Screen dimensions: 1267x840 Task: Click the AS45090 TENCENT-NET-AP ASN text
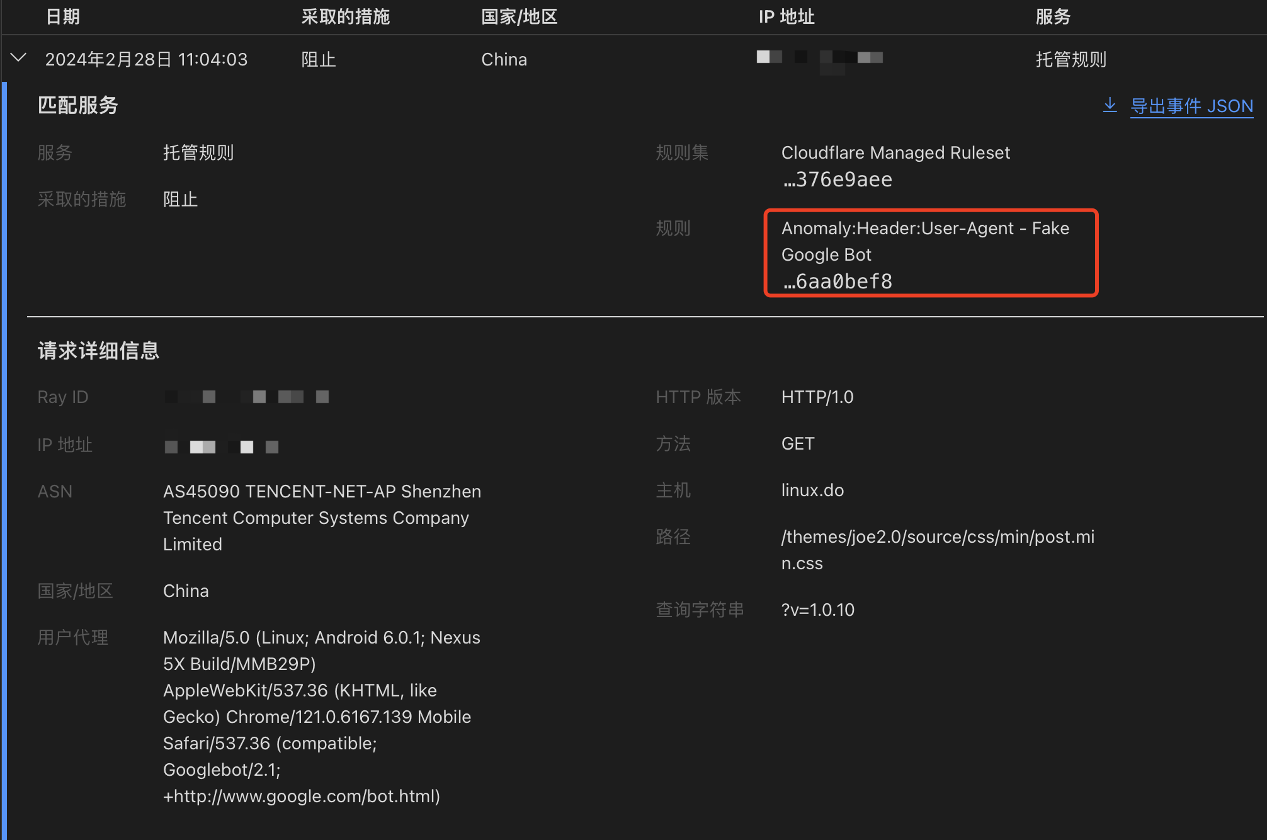tap(322, 518)
